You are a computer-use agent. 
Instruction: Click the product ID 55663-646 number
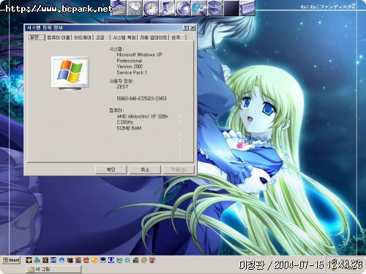point(141,99)
